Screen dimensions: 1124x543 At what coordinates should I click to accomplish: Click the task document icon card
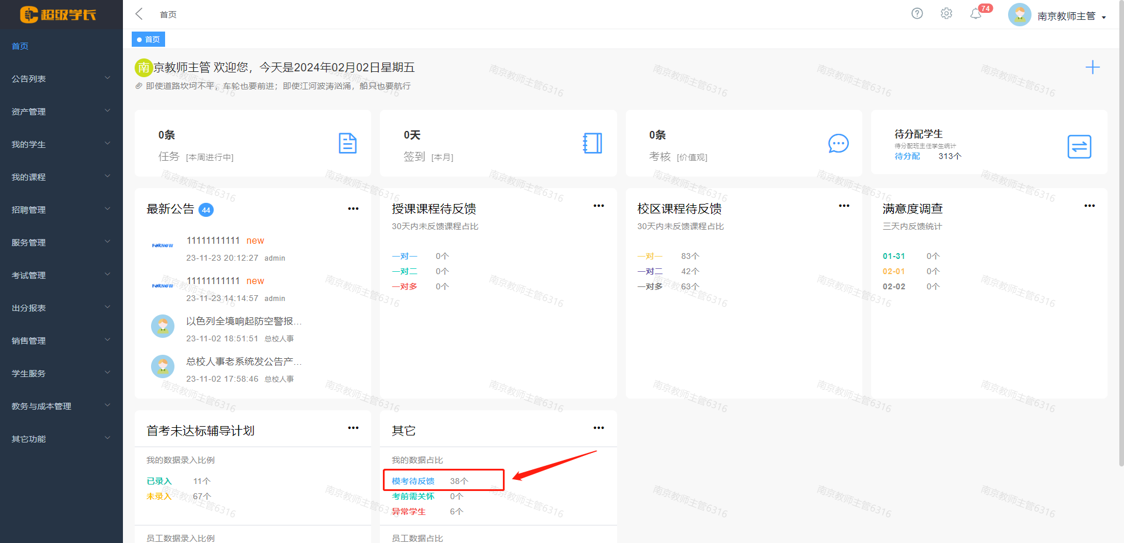tap(348, 143)
